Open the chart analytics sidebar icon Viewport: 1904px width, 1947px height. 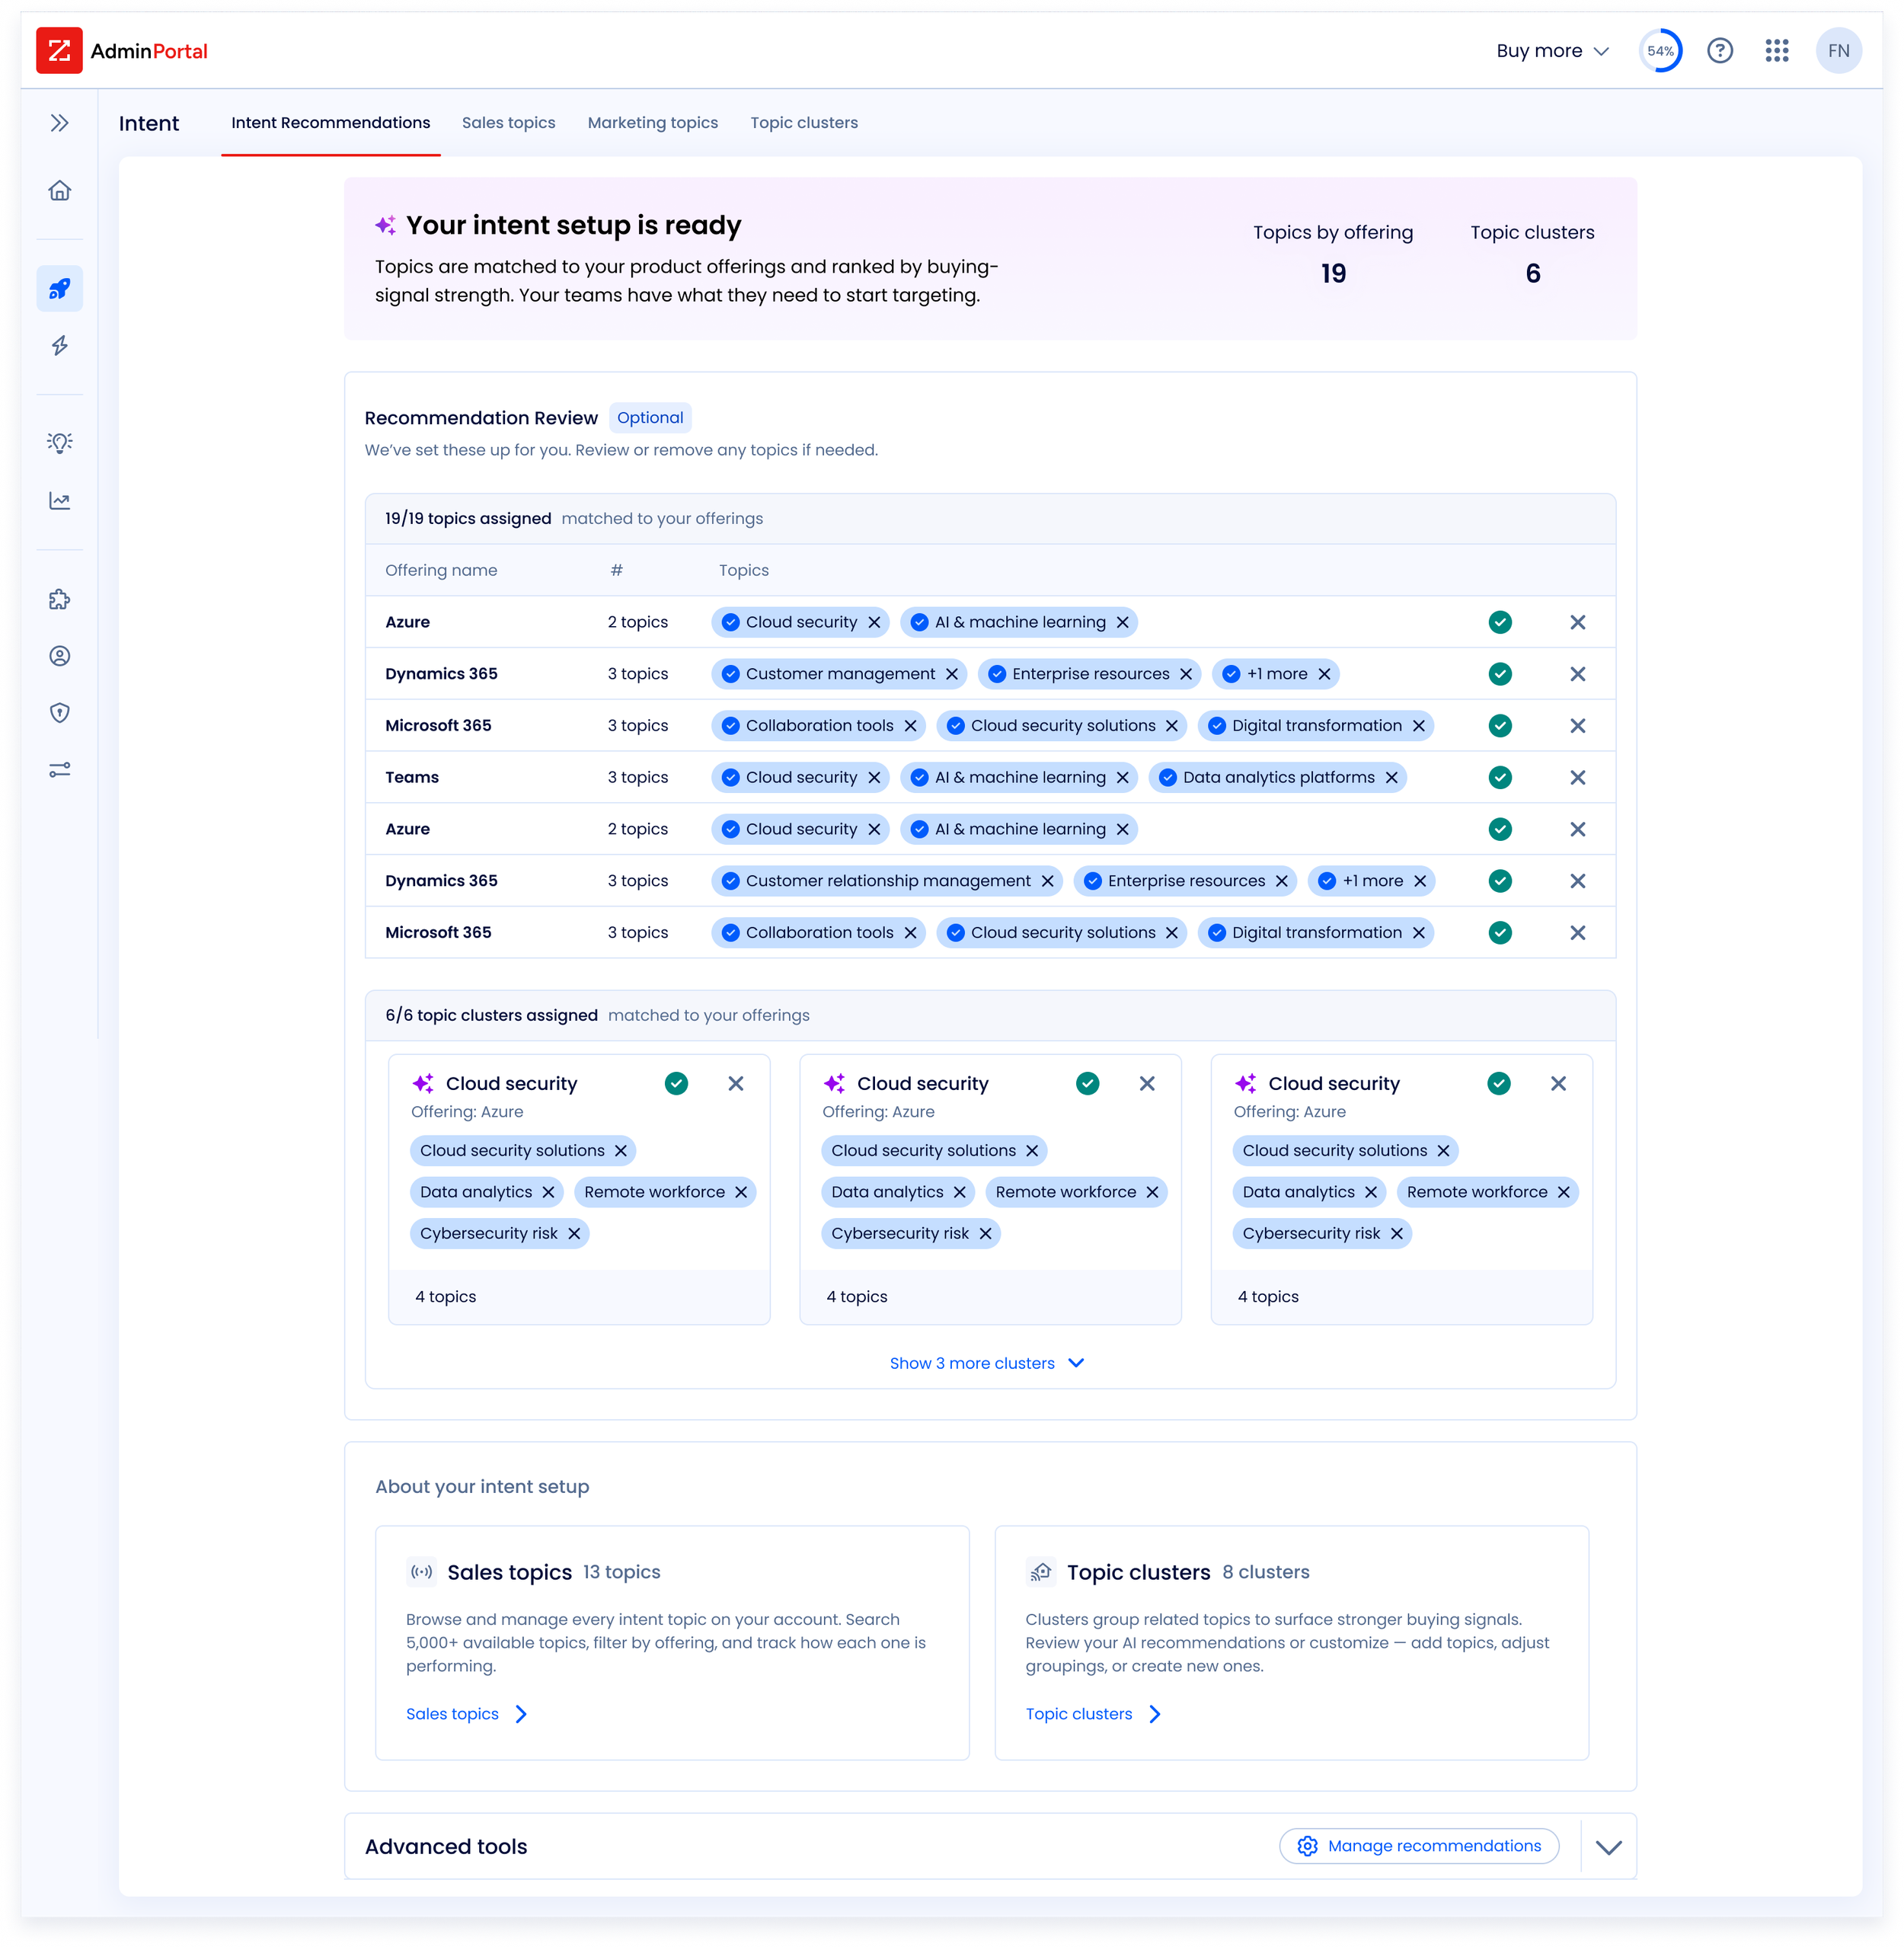(60, 501)
